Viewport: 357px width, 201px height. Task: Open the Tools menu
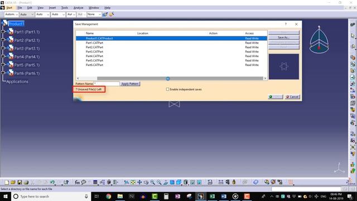click(65, 8)
